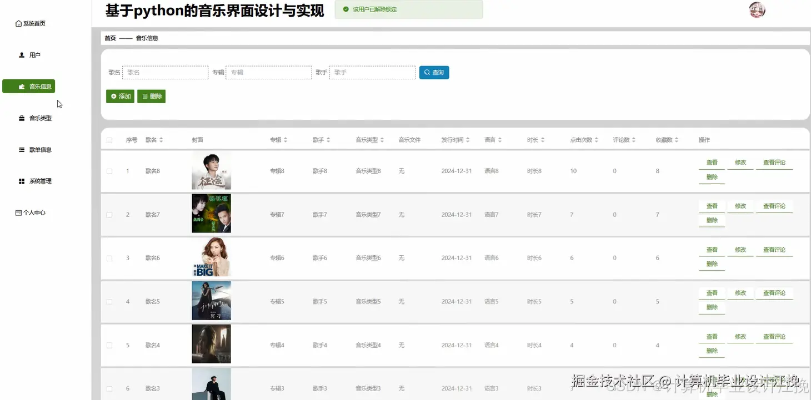The width and height of the screenshot is (811, 400).
Task: Sort table by 收藏数 column arrows
Action: (x=677, y=140)
